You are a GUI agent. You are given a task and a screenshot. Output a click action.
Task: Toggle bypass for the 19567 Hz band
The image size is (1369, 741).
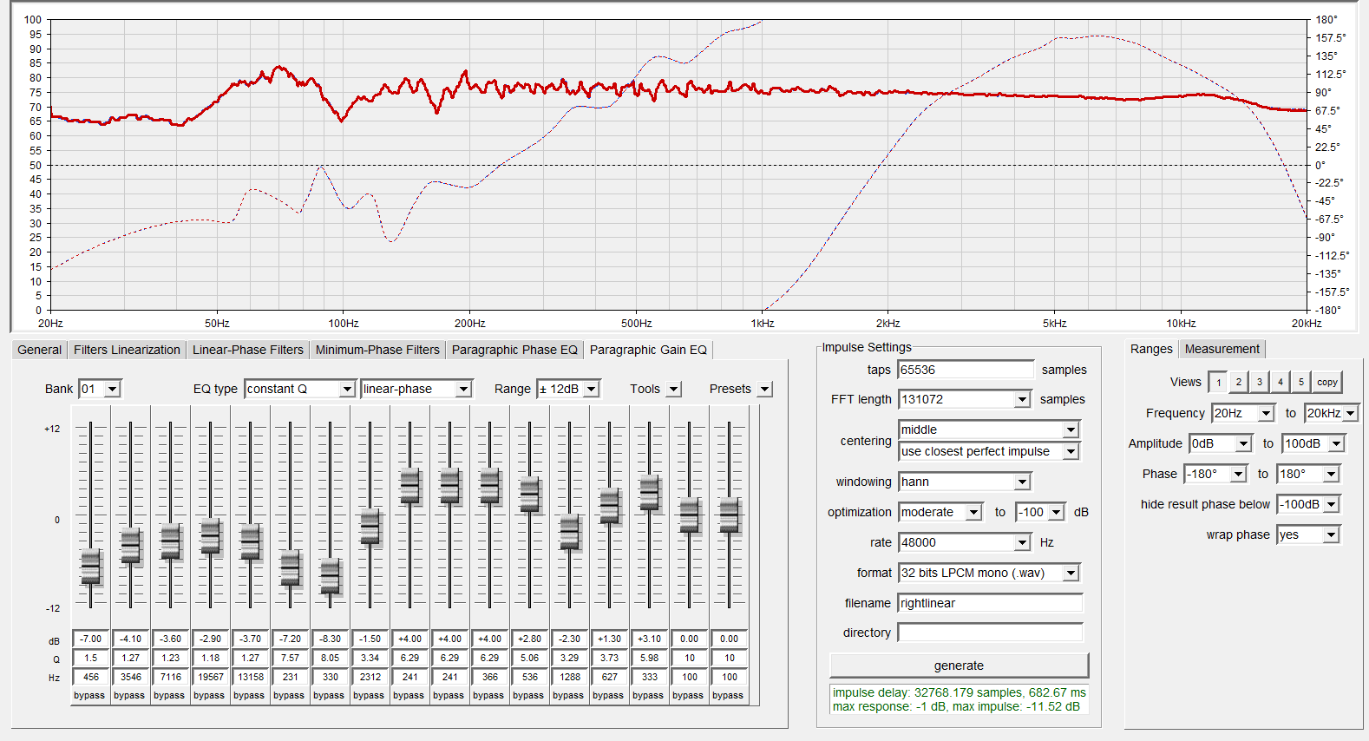[209, 695]
